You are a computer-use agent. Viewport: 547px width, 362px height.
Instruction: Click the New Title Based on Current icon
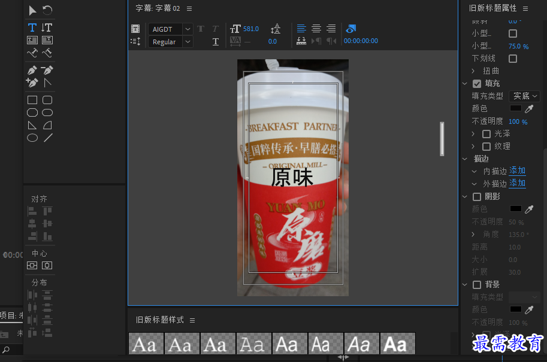[x=135, y=29]
